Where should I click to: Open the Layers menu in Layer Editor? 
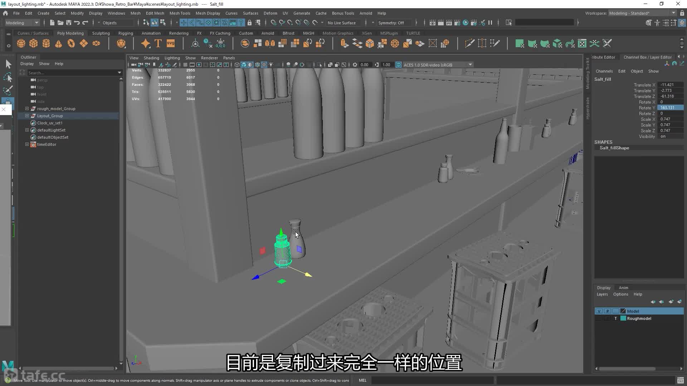(x=602, y=294)
